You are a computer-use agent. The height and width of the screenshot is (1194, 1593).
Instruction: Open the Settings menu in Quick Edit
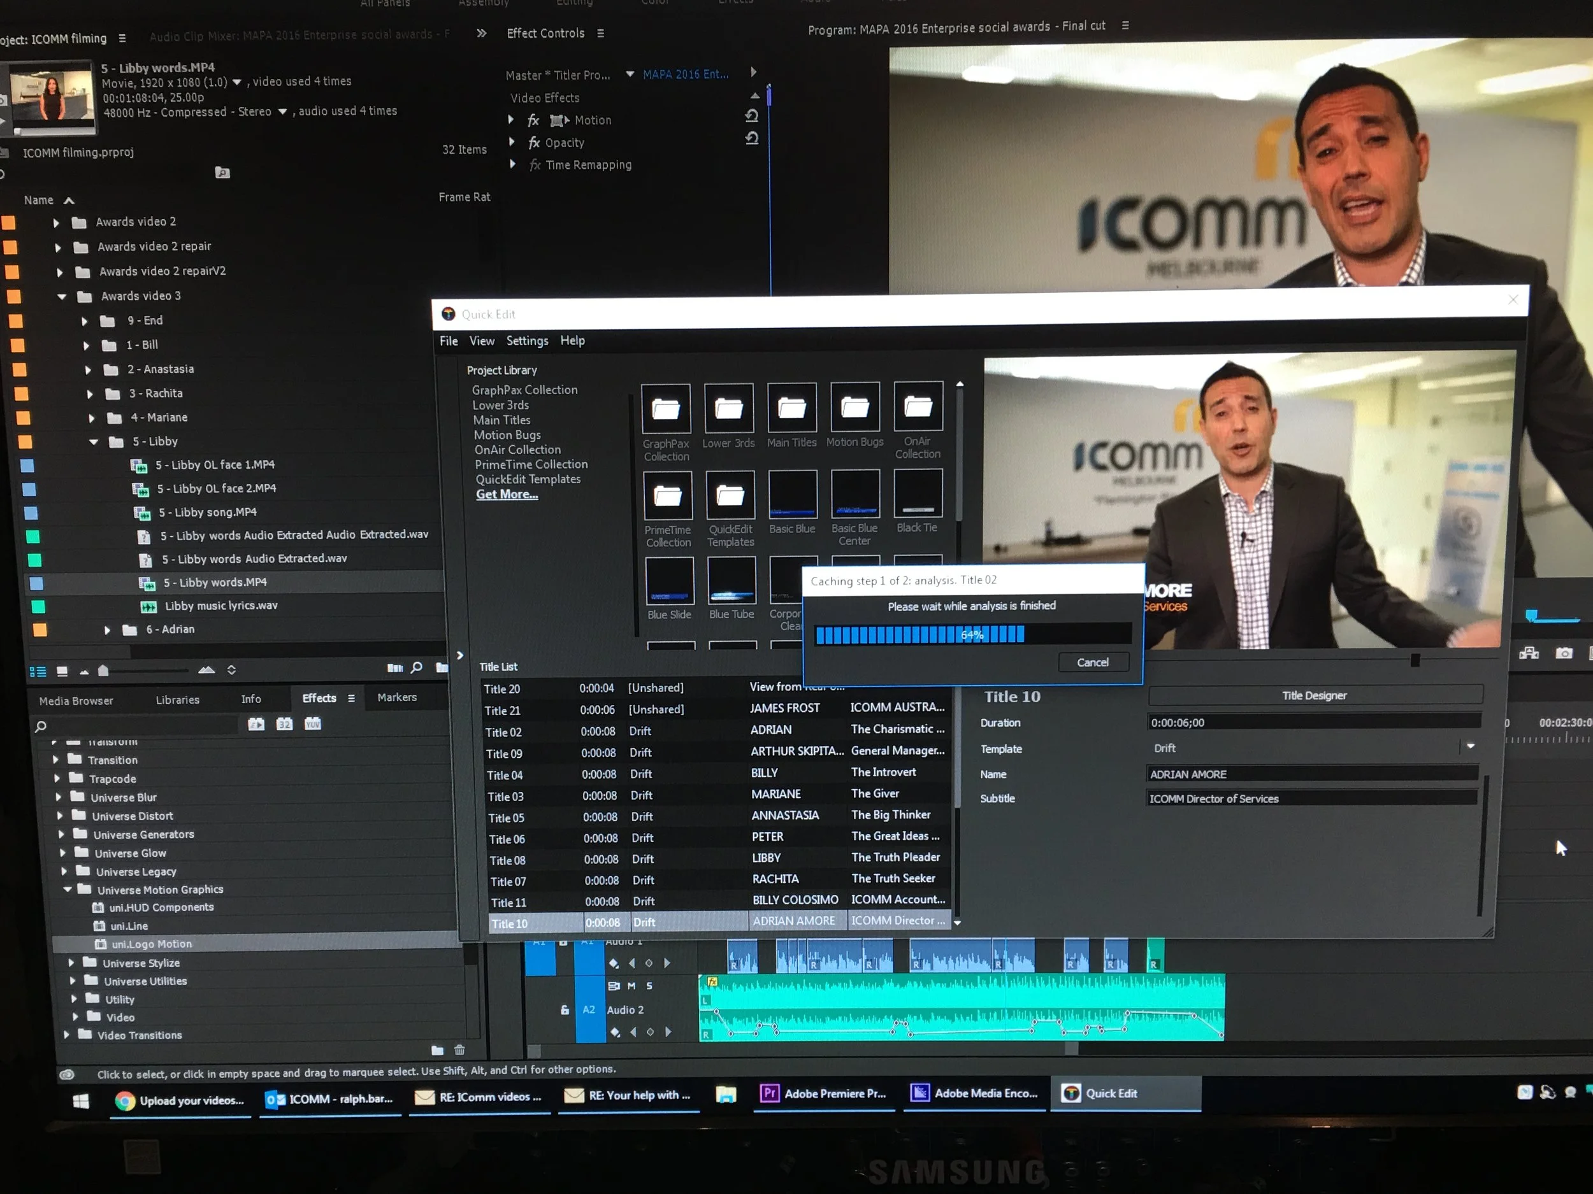(526, 341)
